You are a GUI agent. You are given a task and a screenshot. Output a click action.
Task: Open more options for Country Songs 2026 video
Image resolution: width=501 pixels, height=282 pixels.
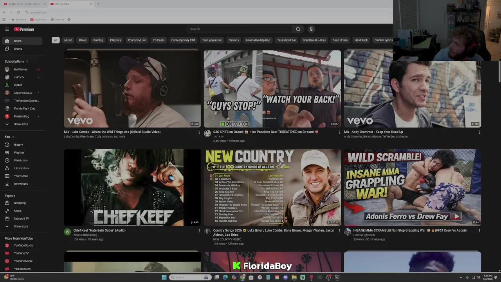(339, 231)
